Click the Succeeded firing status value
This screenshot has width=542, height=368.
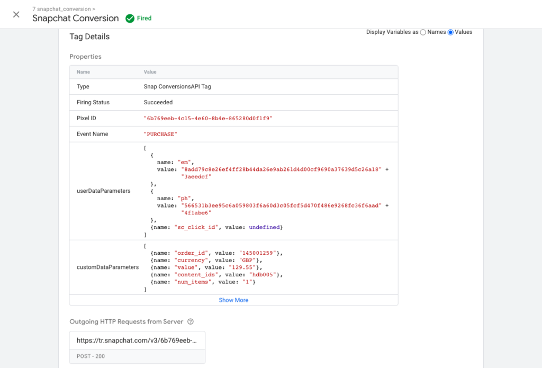(x=158, y=102)
